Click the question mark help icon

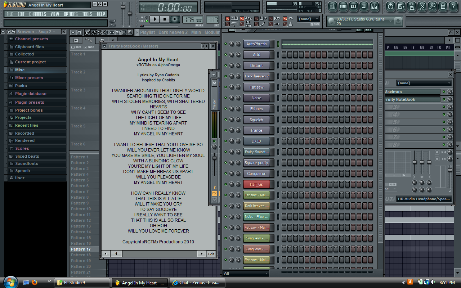click(453, 6)
